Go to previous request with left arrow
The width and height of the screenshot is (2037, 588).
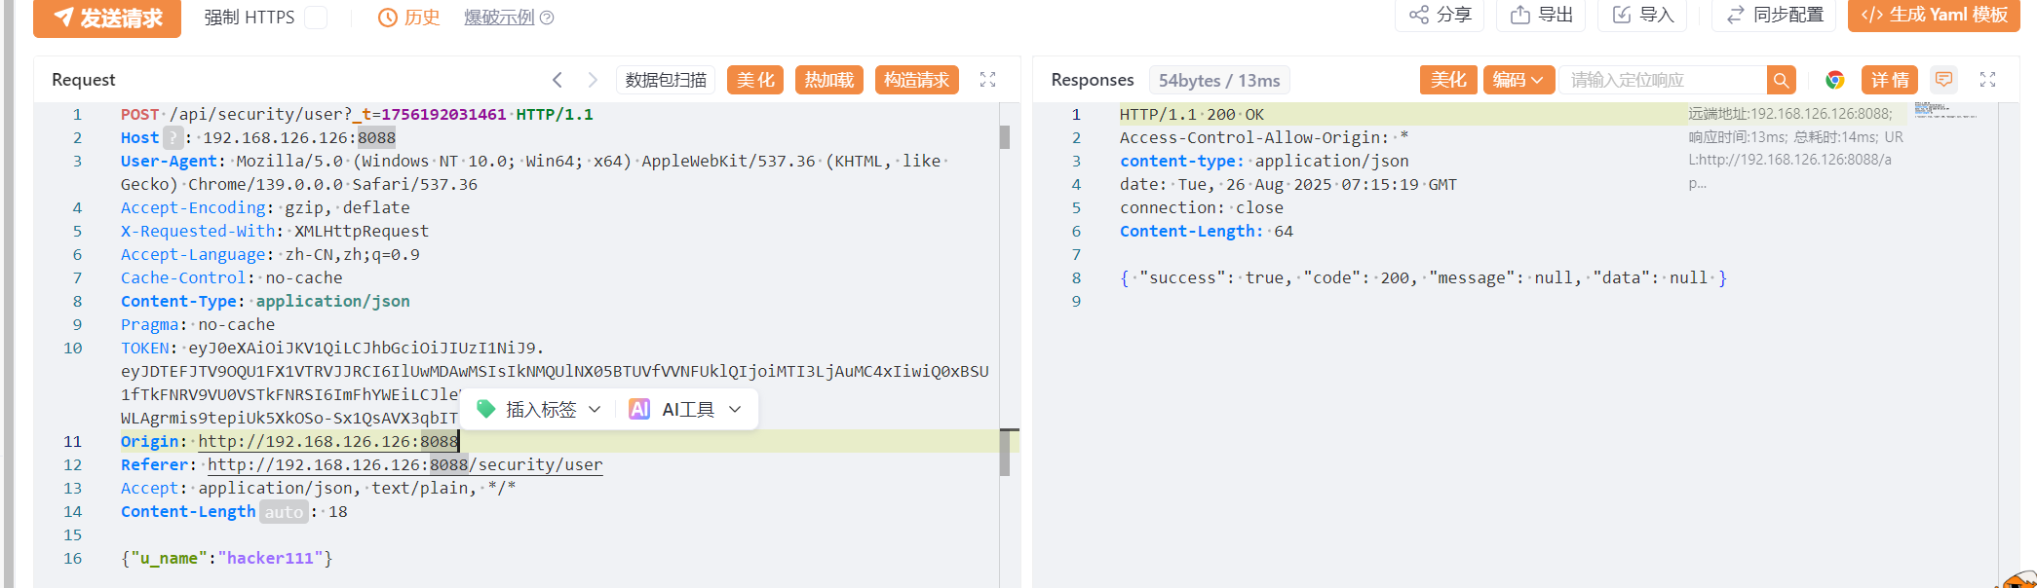tap(557, 80)
